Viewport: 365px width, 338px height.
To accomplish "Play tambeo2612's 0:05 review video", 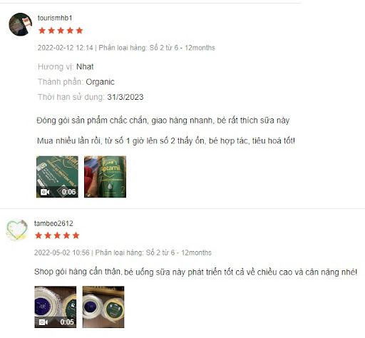I will pos(56,307).
